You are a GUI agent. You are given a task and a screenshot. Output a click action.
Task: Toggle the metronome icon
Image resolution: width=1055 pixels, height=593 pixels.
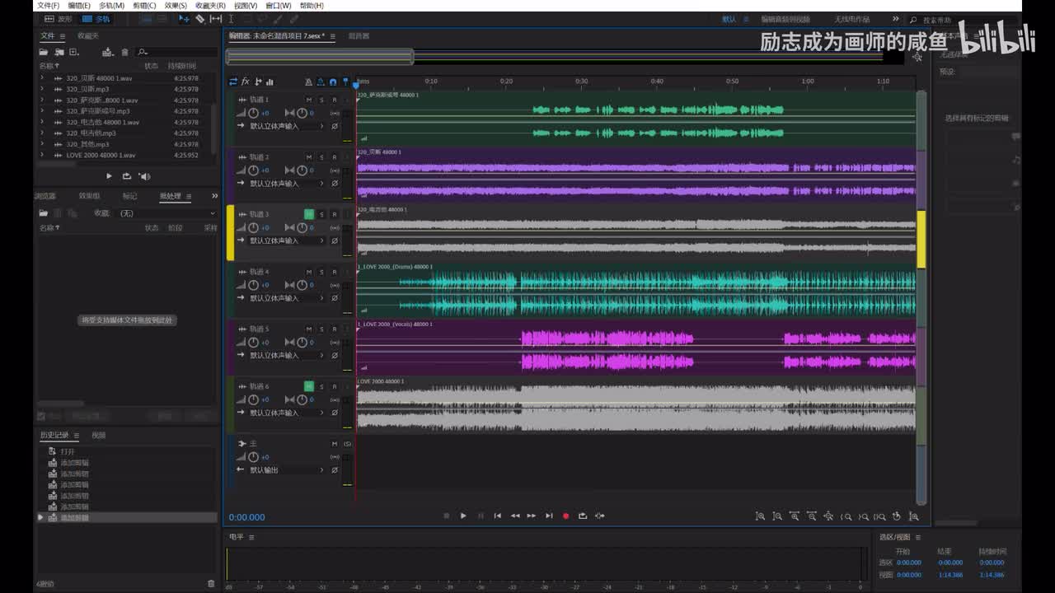[308, 82]
